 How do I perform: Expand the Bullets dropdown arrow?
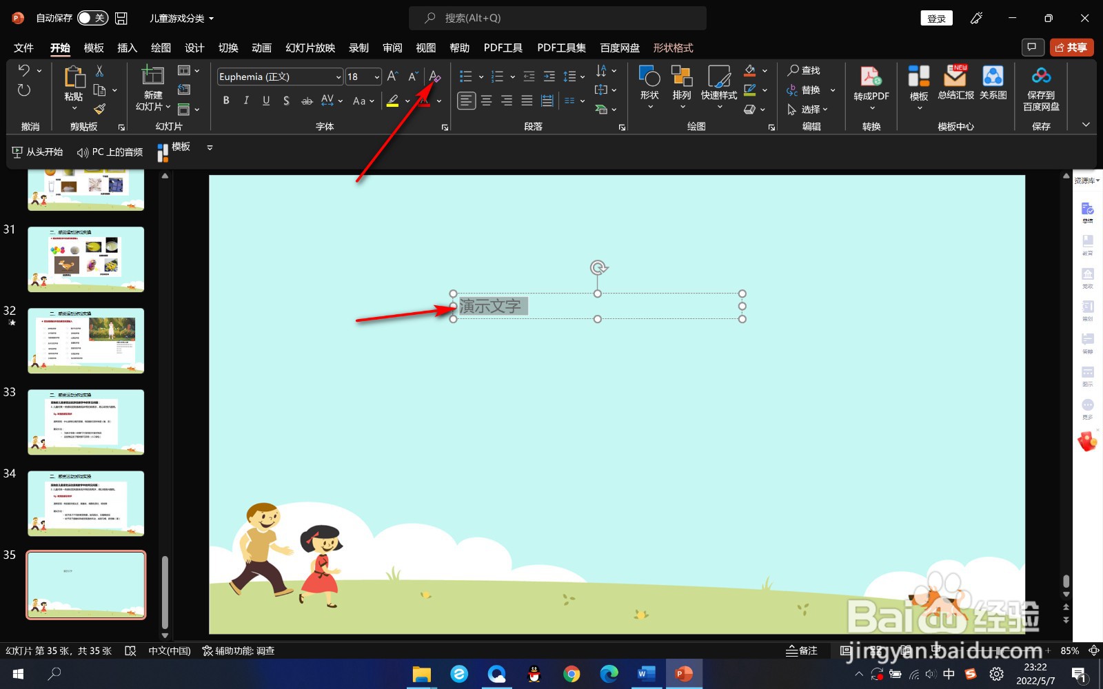pyautogui.click(x=481, y=77)
